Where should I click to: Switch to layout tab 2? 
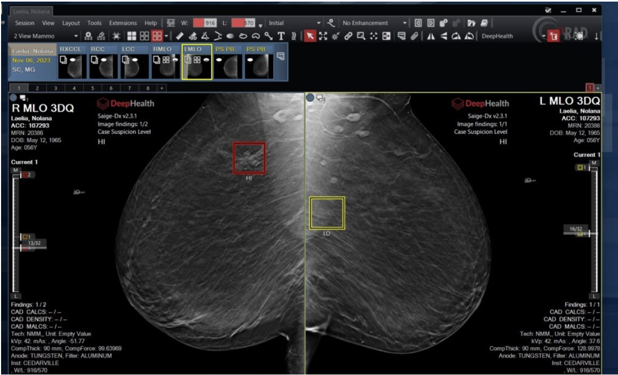(37, 88)
